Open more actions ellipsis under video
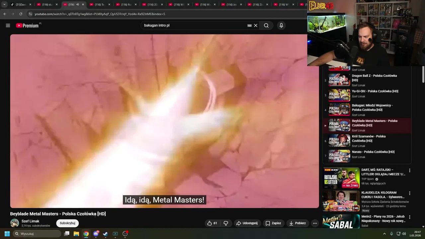 click(315, 223)
